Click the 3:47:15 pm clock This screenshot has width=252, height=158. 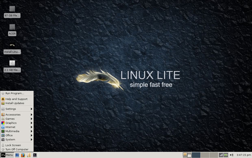click(243, 155)
